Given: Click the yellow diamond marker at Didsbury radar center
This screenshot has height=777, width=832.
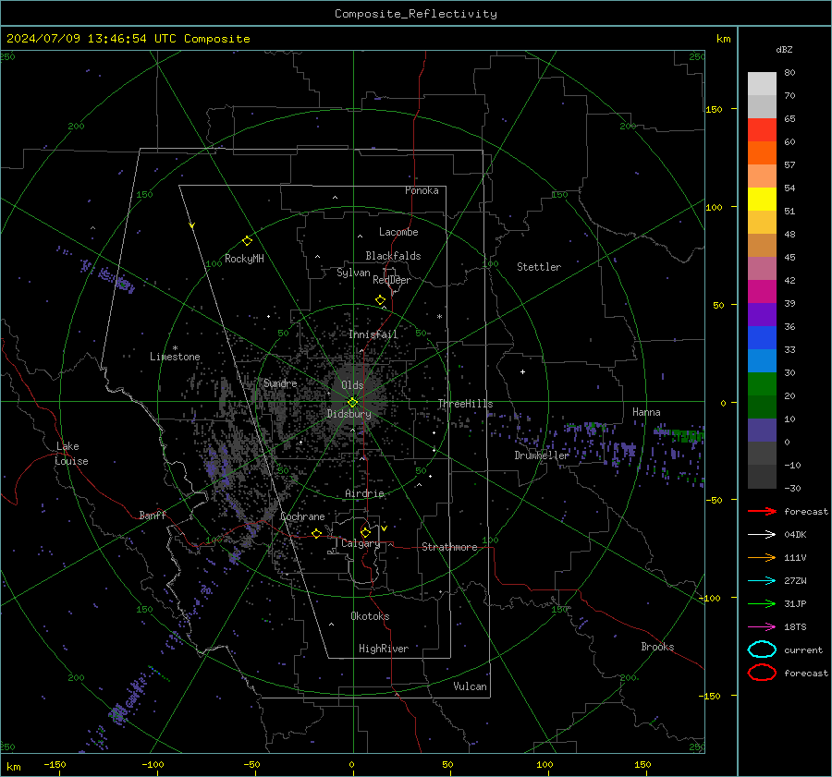Looking at the screenshot, I should 353,403.
